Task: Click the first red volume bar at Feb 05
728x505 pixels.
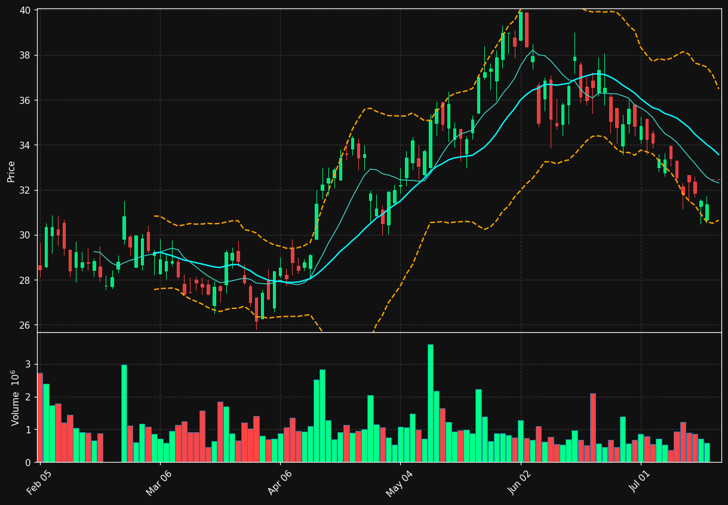Action: (40, 418)
